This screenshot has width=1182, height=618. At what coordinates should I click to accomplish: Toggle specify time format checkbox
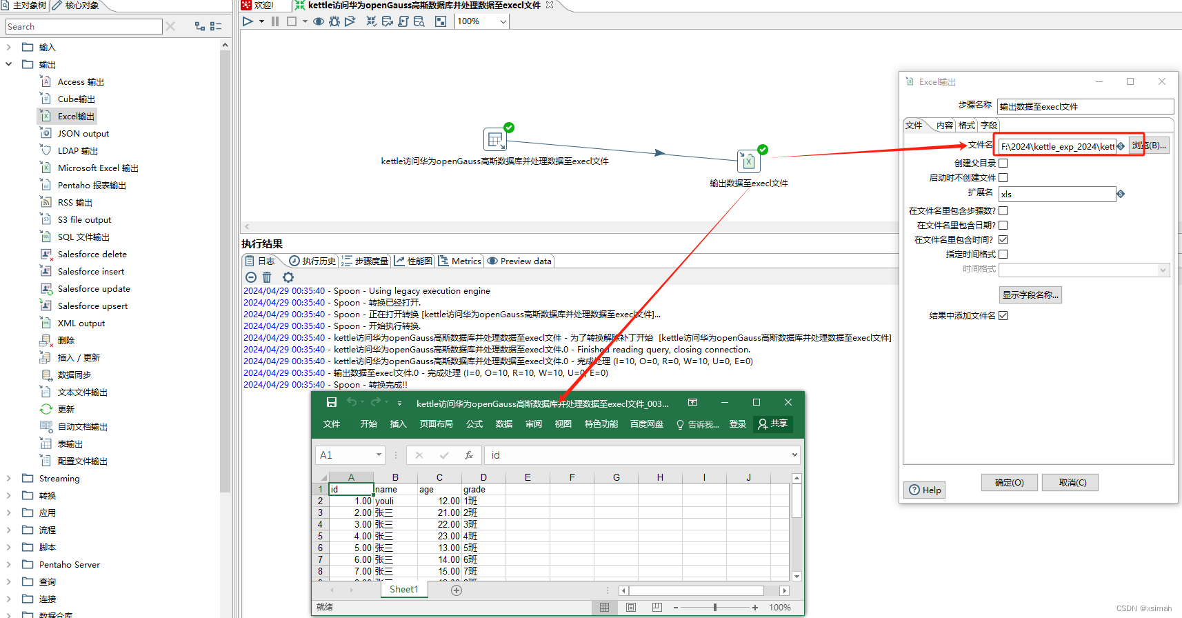coord(1003,255)
